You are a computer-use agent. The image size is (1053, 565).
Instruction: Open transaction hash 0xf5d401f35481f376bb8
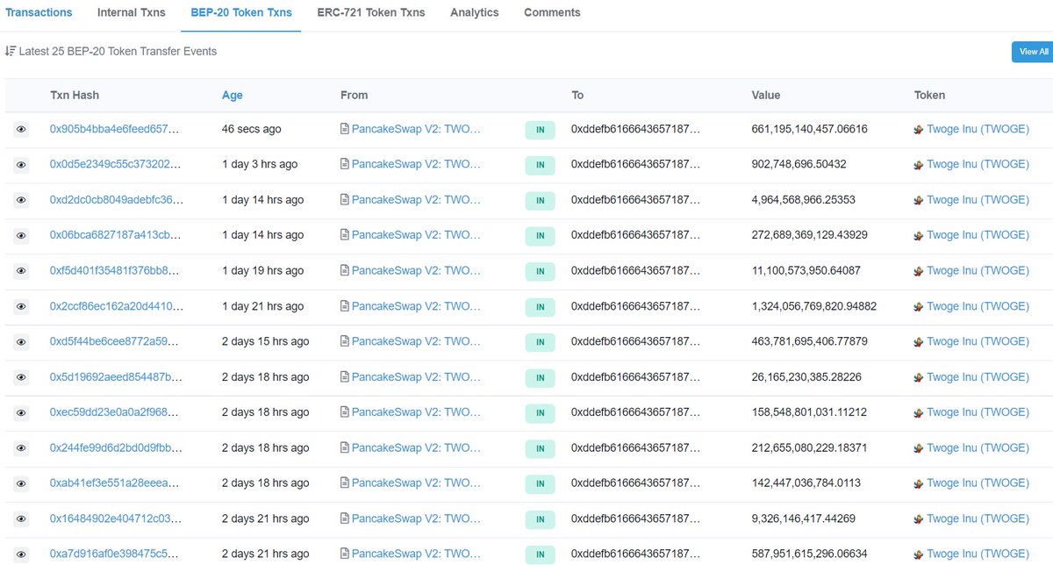tap(116, 270)
